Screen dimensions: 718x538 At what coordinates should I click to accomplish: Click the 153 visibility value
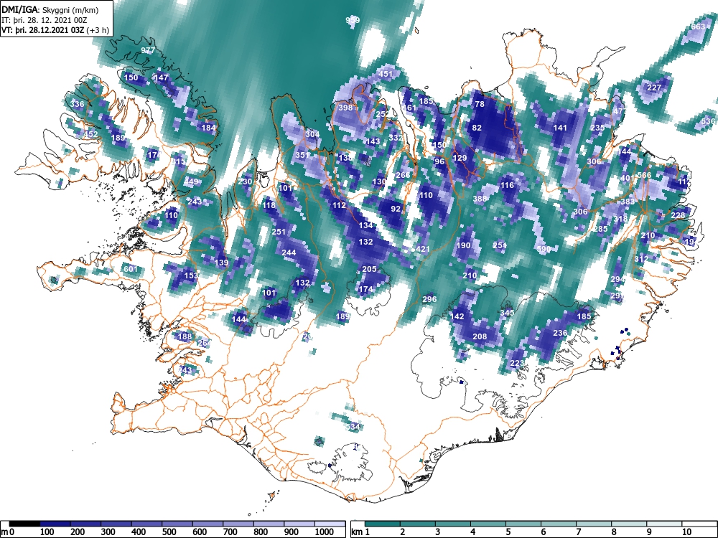click(191, 275)
